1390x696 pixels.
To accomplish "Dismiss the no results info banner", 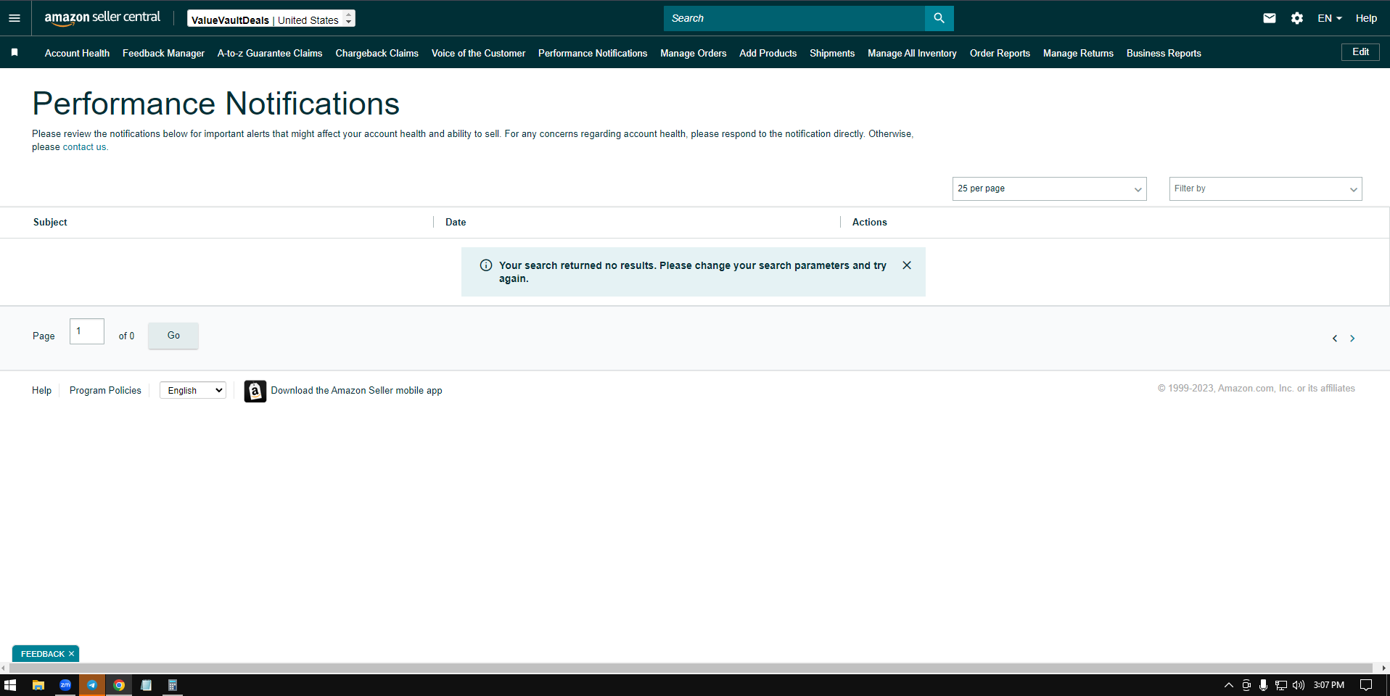I will pos(907,265).
